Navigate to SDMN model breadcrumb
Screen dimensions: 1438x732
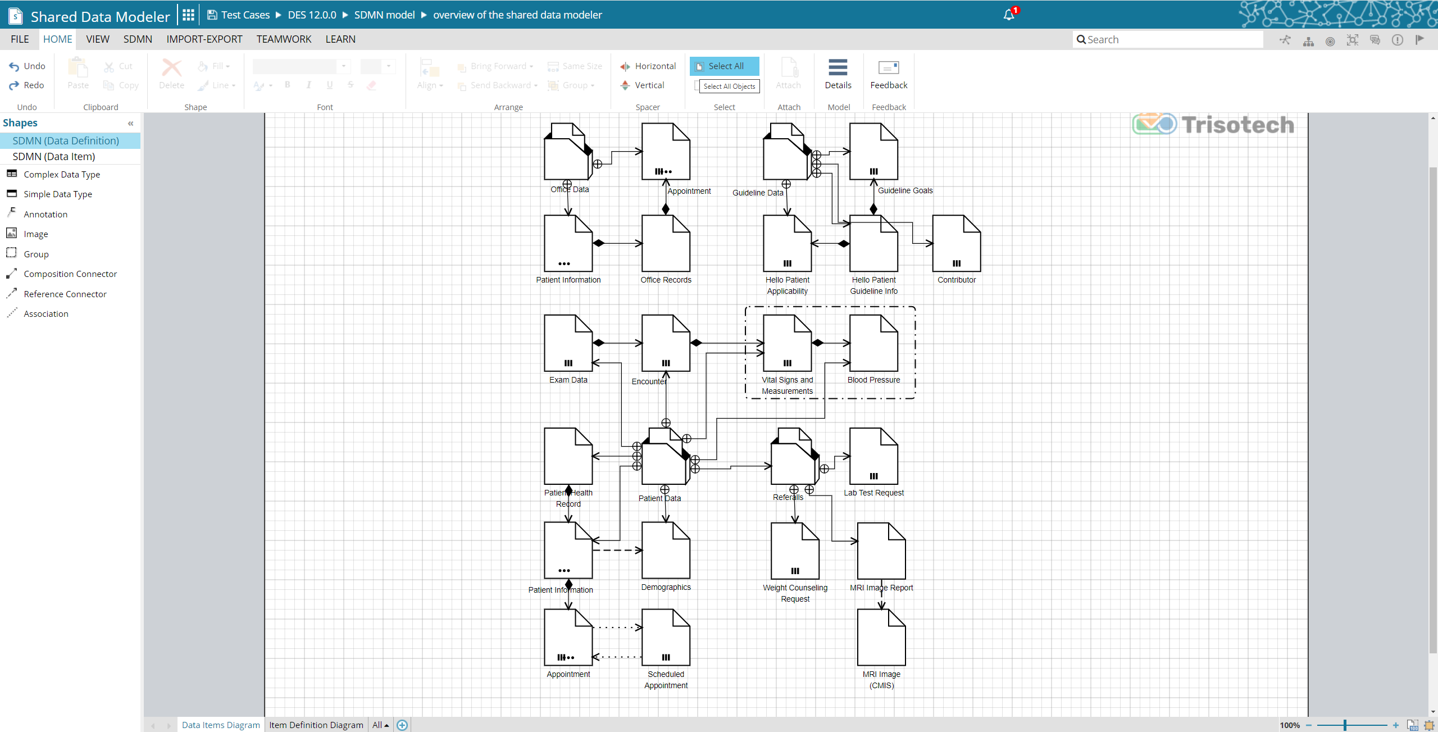[384, 15]
